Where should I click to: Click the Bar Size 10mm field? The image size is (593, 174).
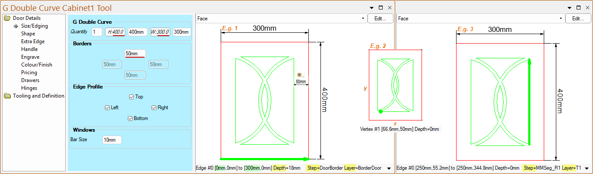112,140
